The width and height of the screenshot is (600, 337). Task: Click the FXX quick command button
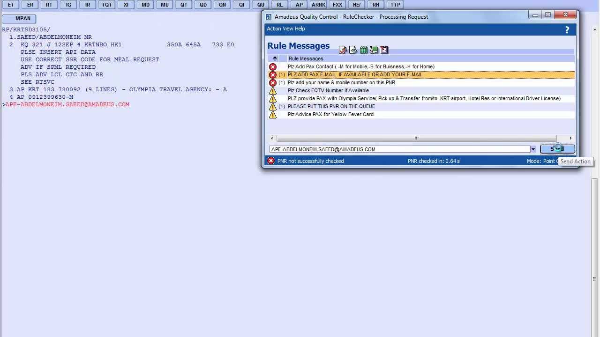click(x=337, y=5)
